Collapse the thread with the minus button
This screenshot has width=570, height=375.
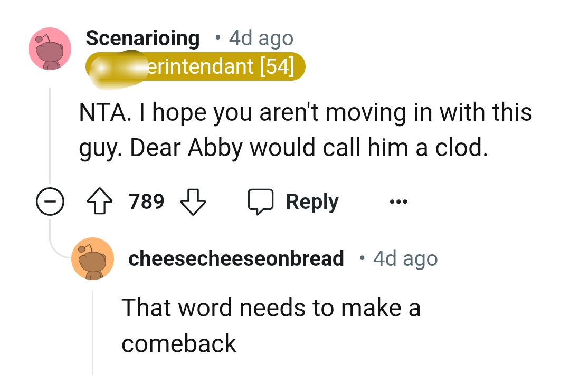pos(50,201)
